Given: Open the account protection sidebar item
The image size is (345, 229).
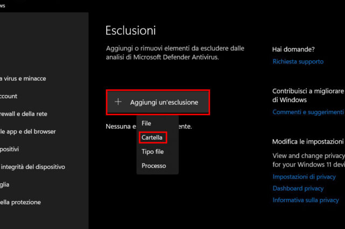Looking at the screenshot, I should pos(9,96).
